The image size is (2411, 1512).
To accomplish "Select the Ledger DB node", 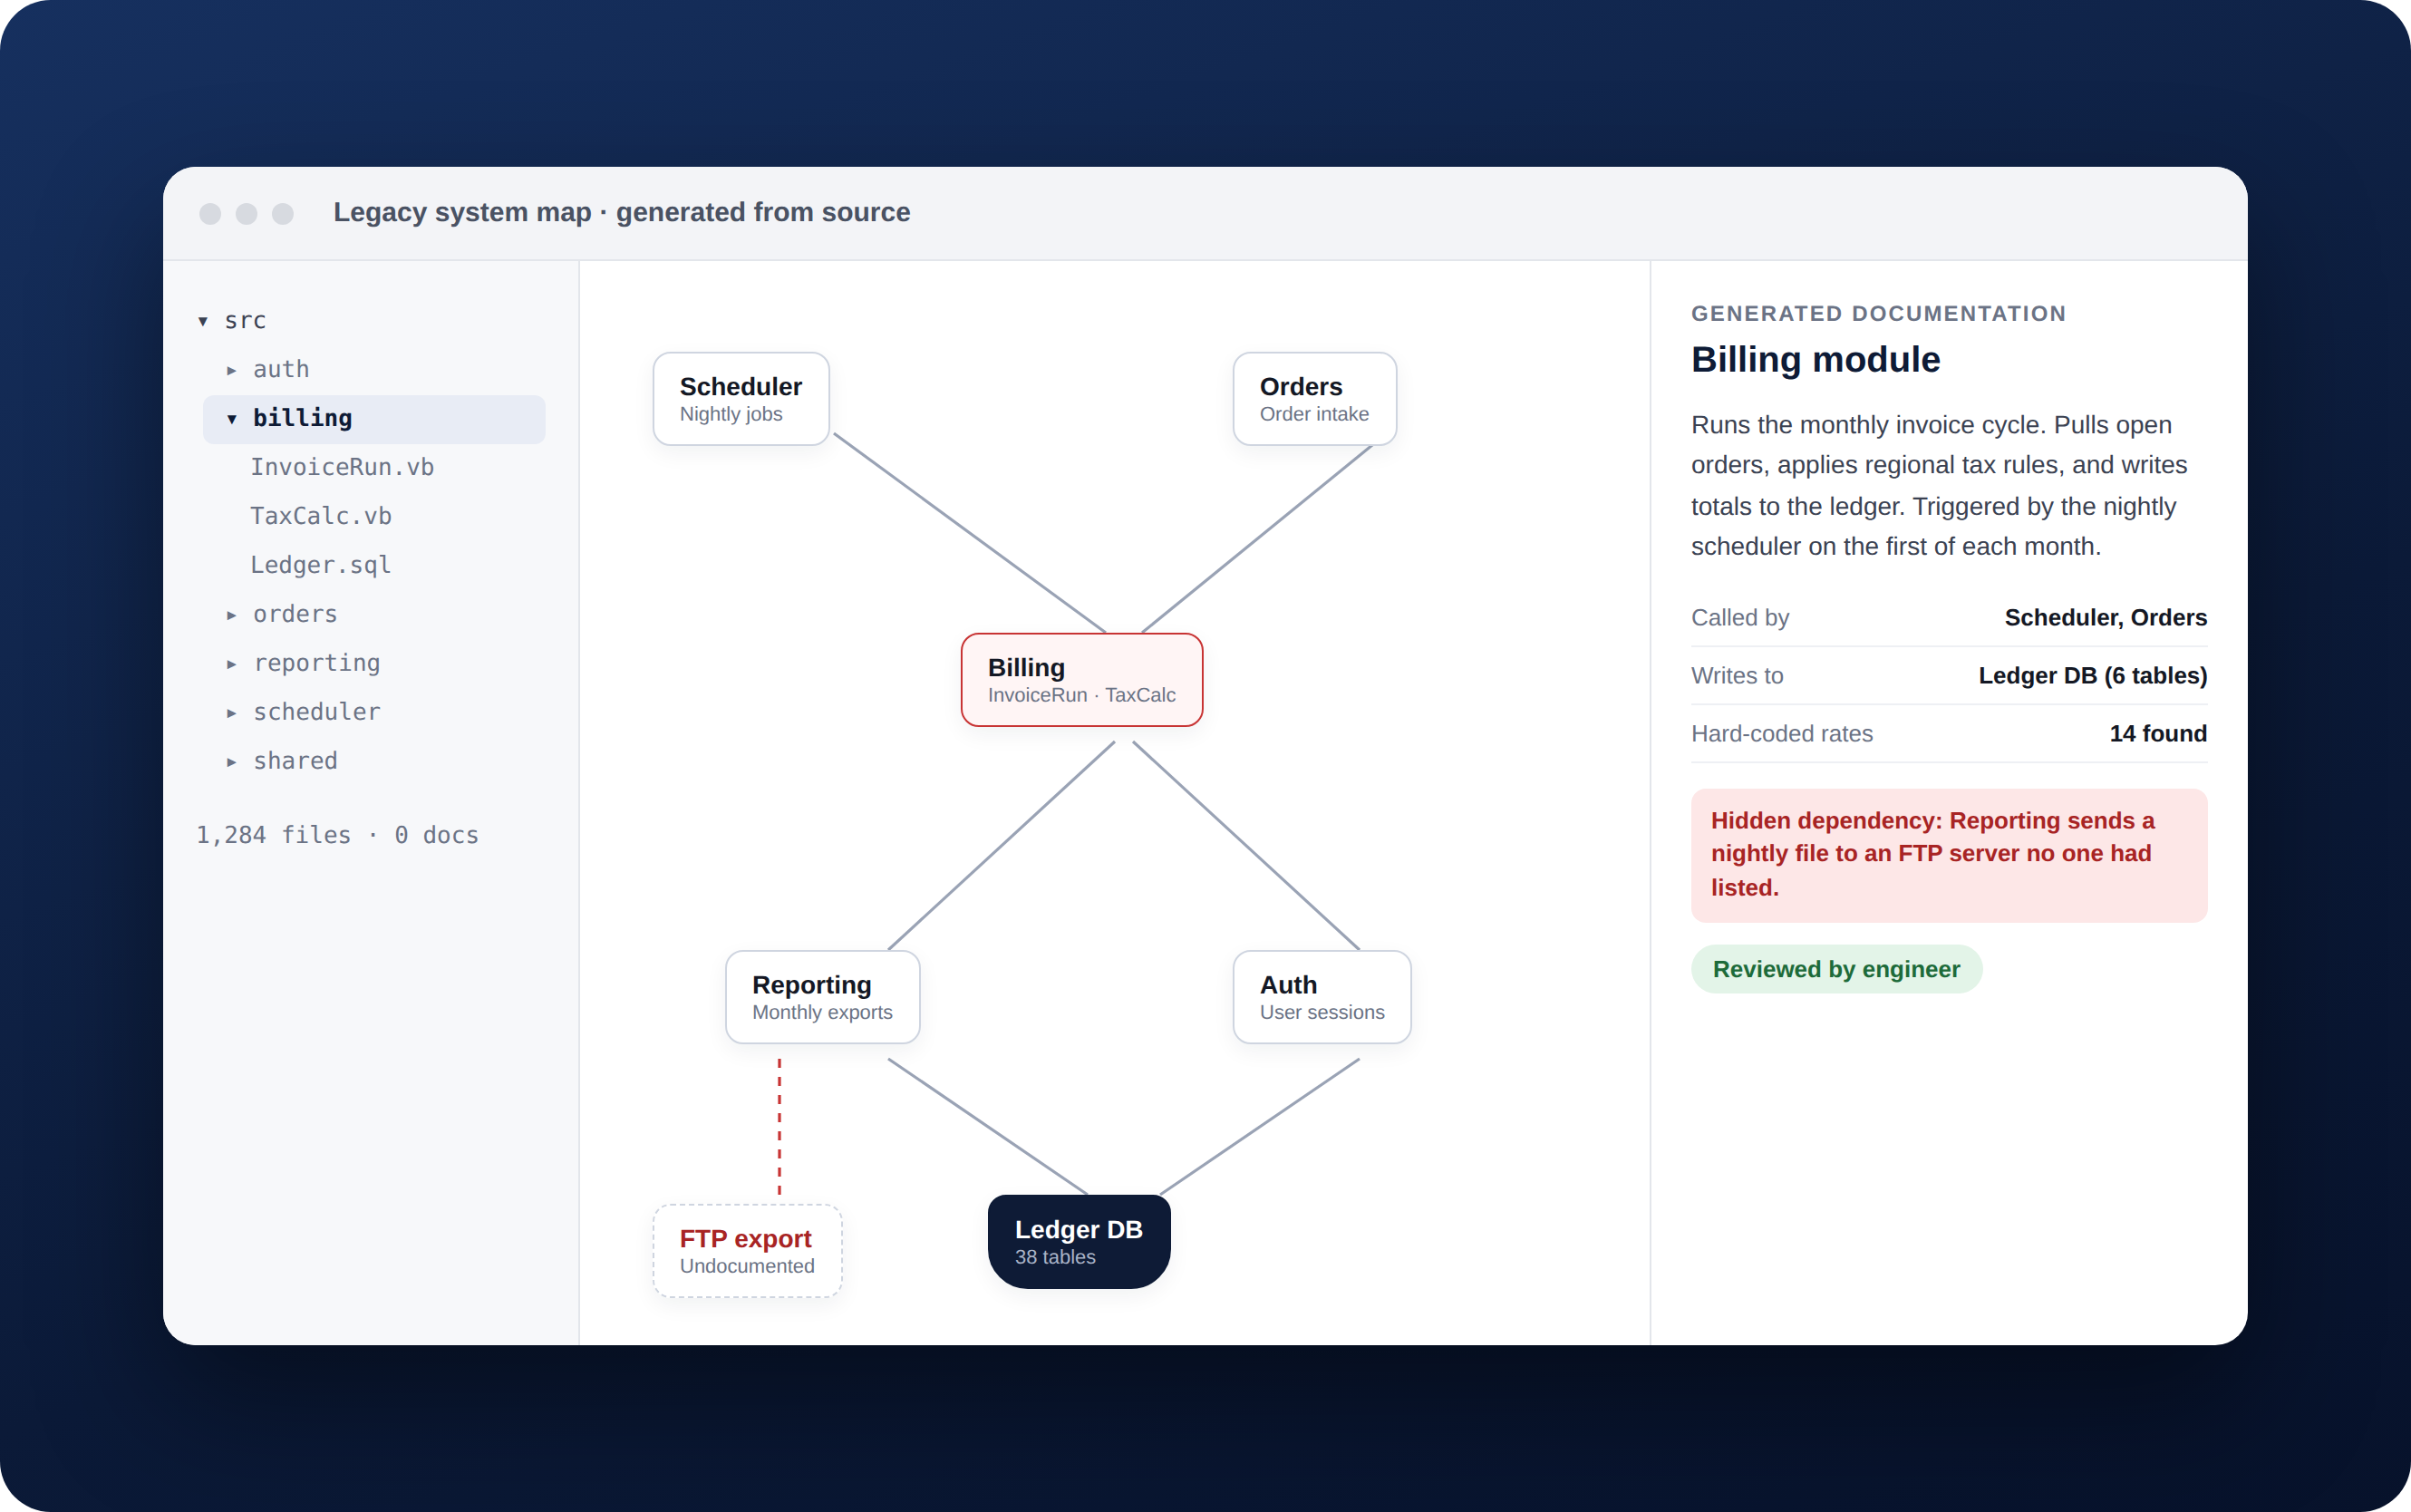I will coord(1079,1242).
